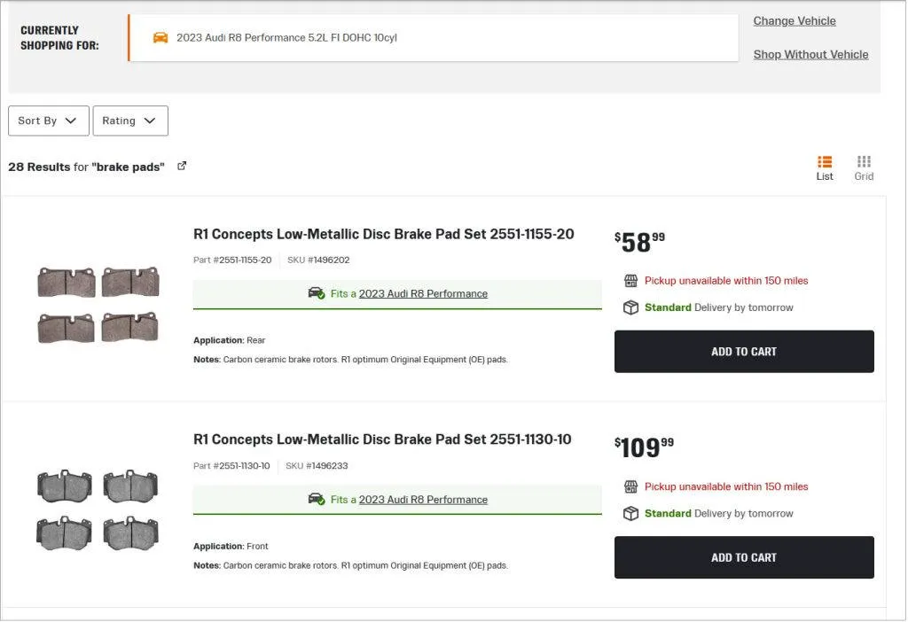This screenshot has height=622, width=908.
Task: Click the current vehicle field 2023 Audi R8 Performance 5.2L
Action: (433, 37)
